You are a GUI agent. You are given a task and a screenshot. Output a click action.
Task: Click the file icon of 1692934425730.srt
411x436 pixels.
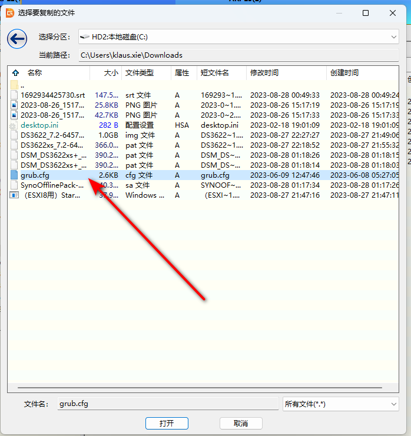(14, 95)
